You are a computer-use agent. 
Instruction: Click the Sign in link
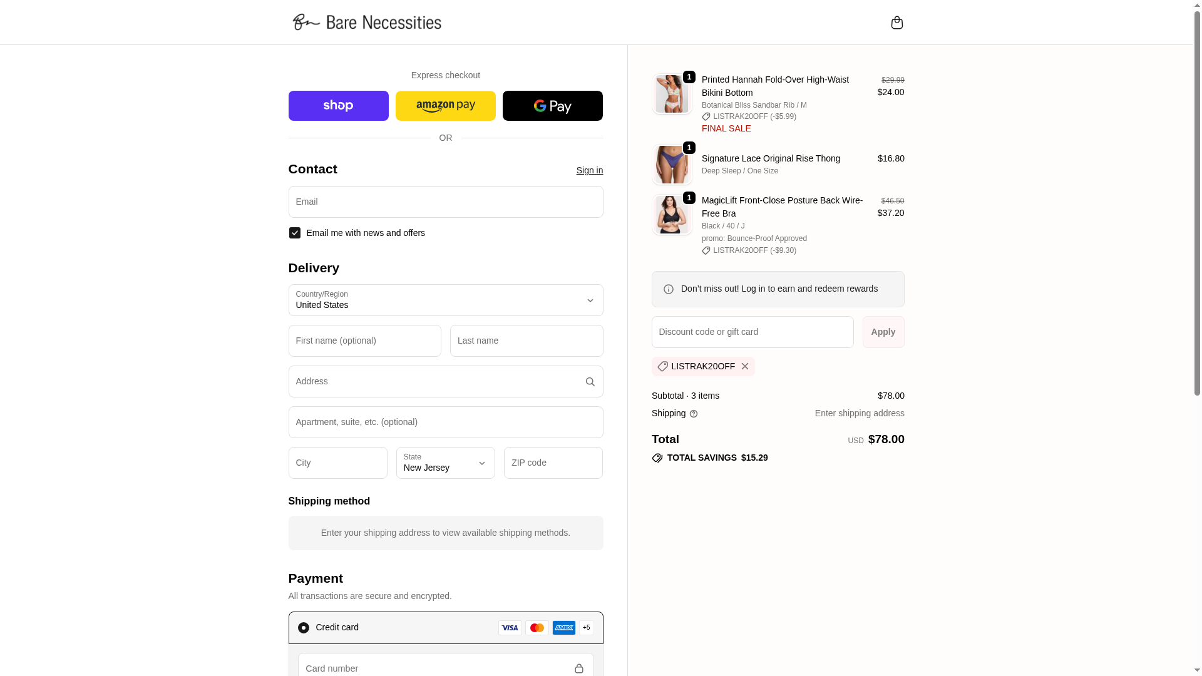pos(589,170)
